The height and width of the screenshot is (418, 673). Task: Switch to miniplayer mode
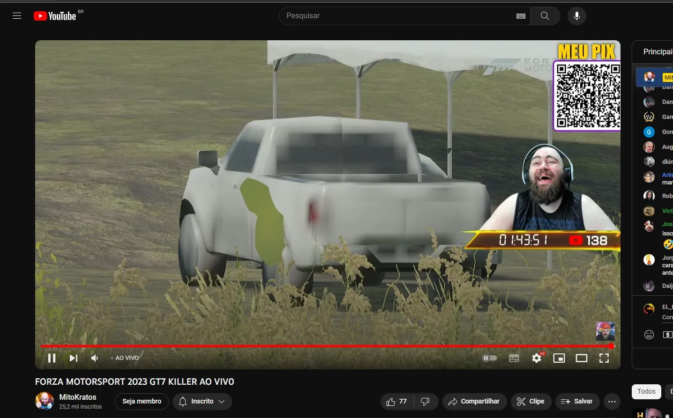click(x=559, y=358)
